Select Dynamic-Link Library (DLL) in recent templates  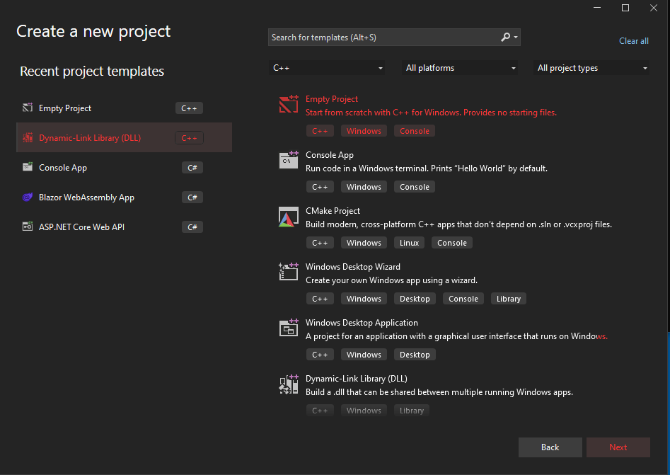124,137
